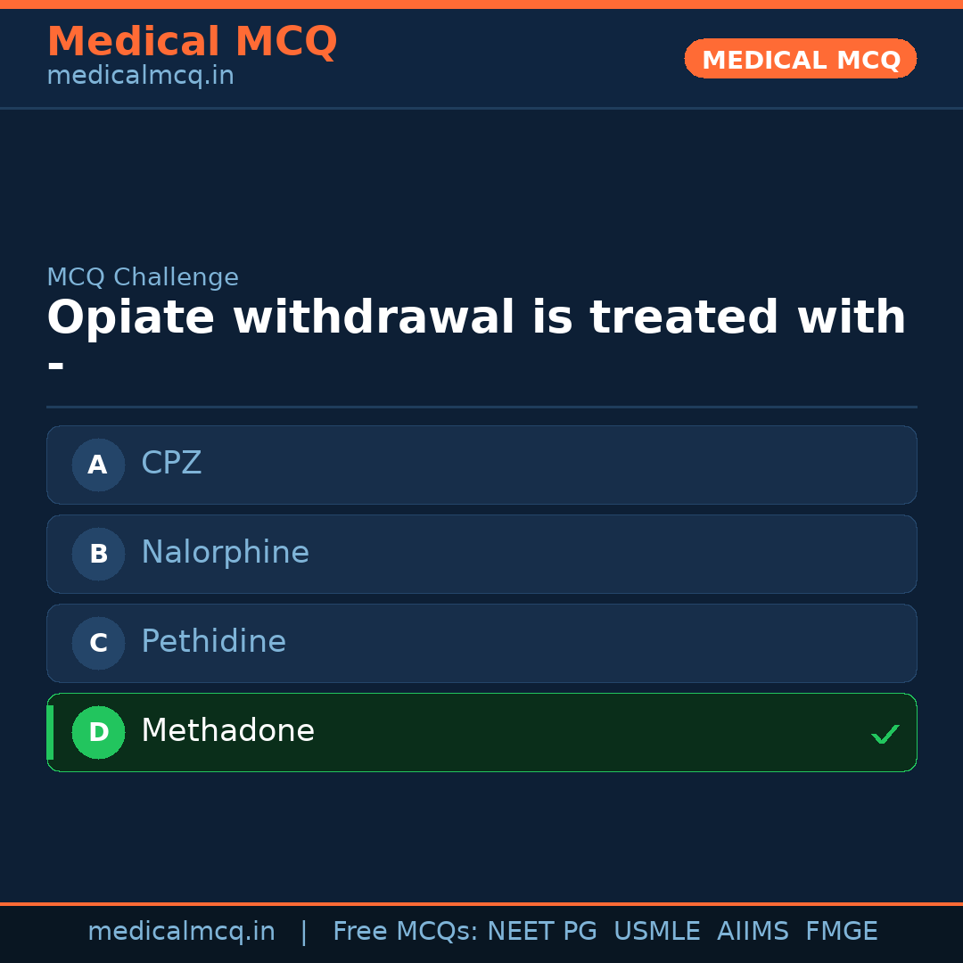The height and width of the screenshot is (963, 963).
Task: Click the question title text
Action: [476, 317]
